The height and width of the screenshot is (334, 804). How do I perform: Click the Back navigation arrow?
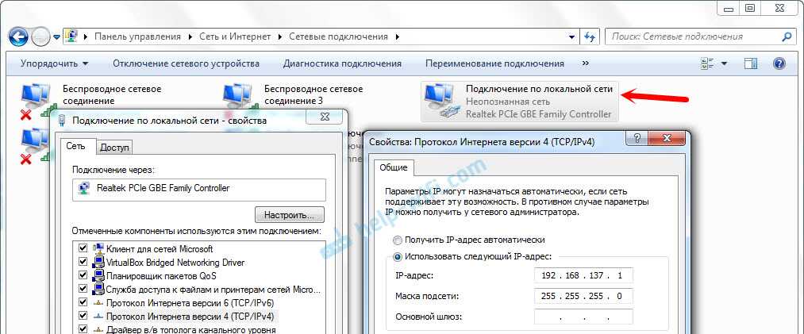point(19,36)
